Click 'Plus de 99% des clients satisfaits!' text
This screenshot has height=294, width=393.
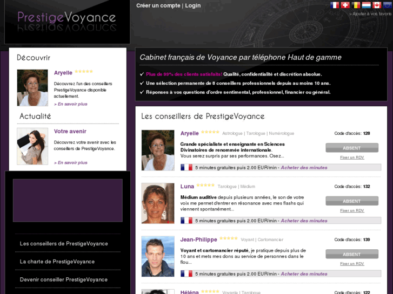pyautogui.click(x=184, y=74)
